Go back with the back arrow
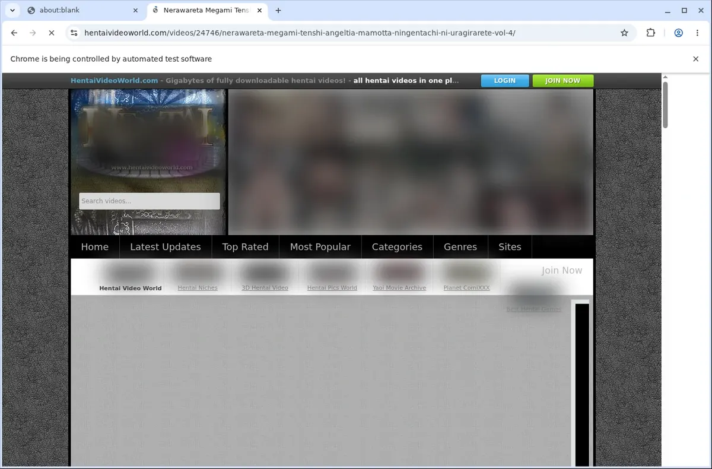 tap(14, 33)
